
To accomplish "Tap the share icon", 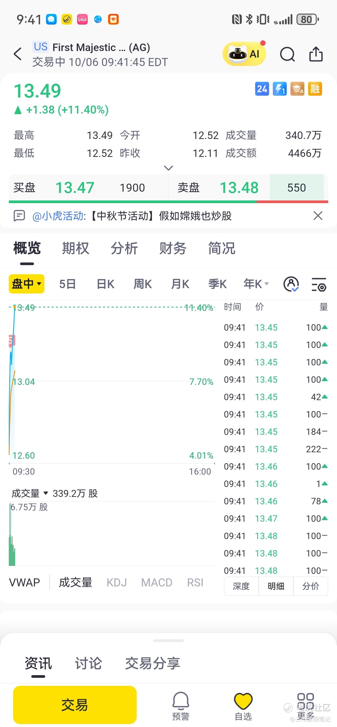I will (x=316, y=54).
